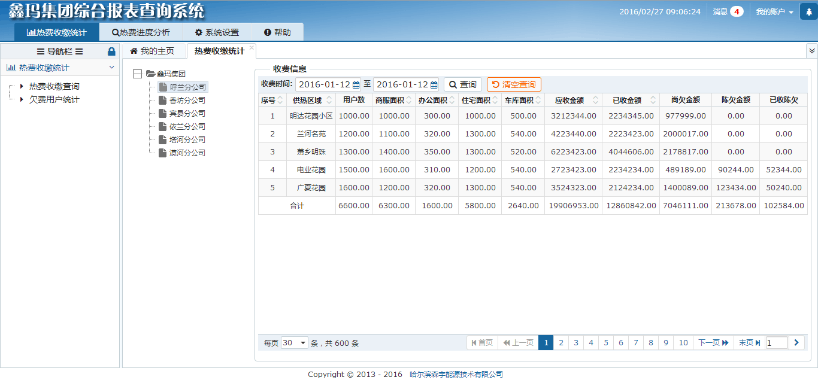Click the go-to-page arrow button
Screen dimensions: 818x380
tap(796, 342)
